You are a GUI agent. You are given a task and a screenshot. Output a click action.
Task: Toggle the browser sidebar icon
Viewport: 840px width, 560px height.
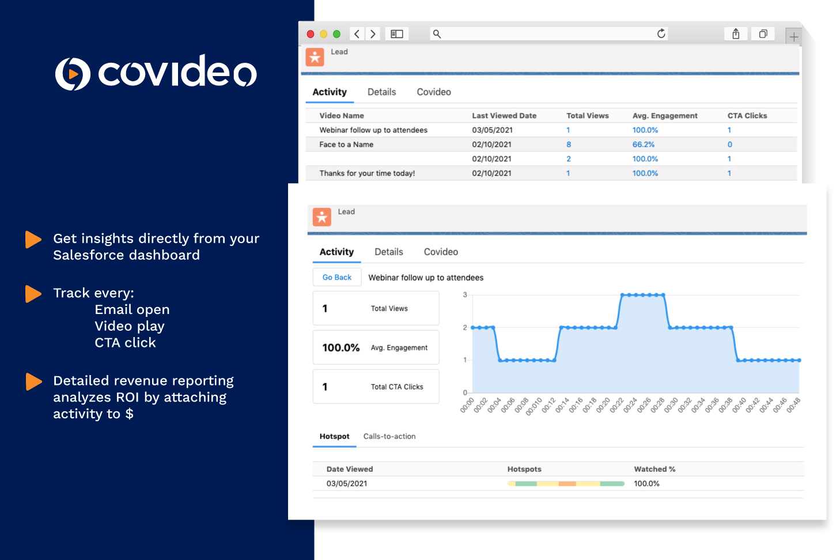[x=397, y=34]
